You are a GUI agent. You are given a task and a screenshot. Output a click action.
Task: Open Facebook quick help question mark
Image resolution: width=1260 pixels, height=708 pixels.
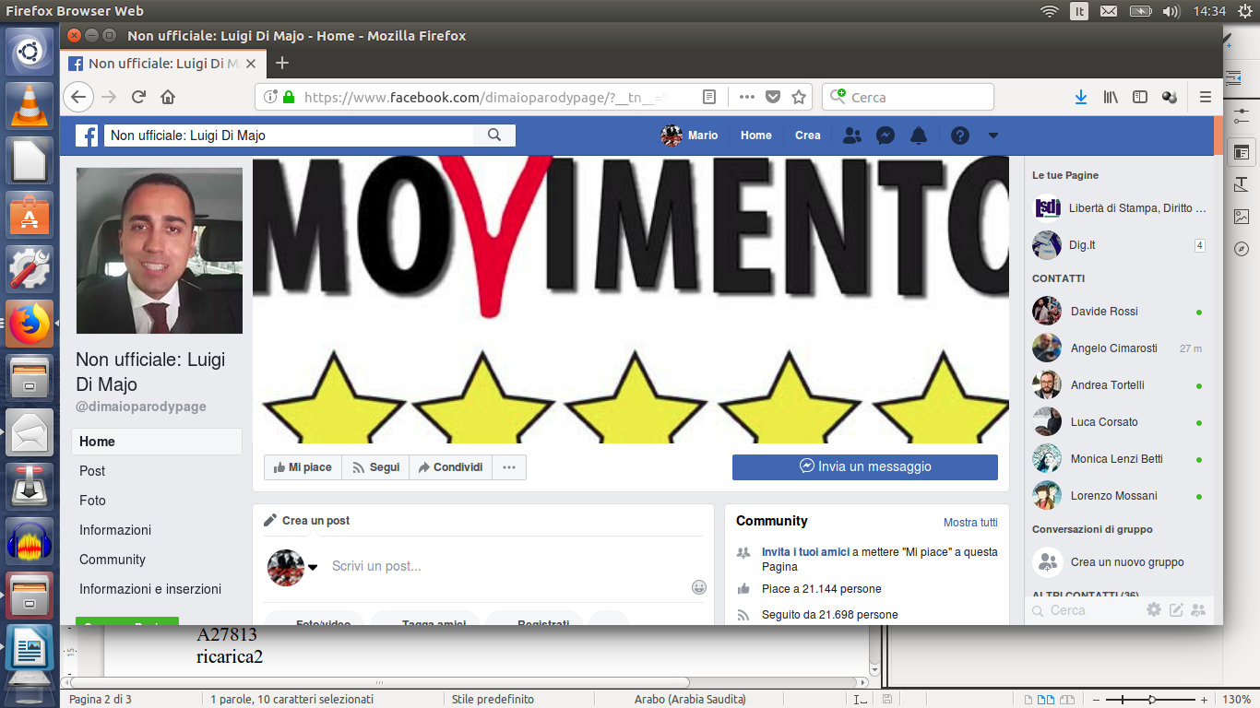960,136
